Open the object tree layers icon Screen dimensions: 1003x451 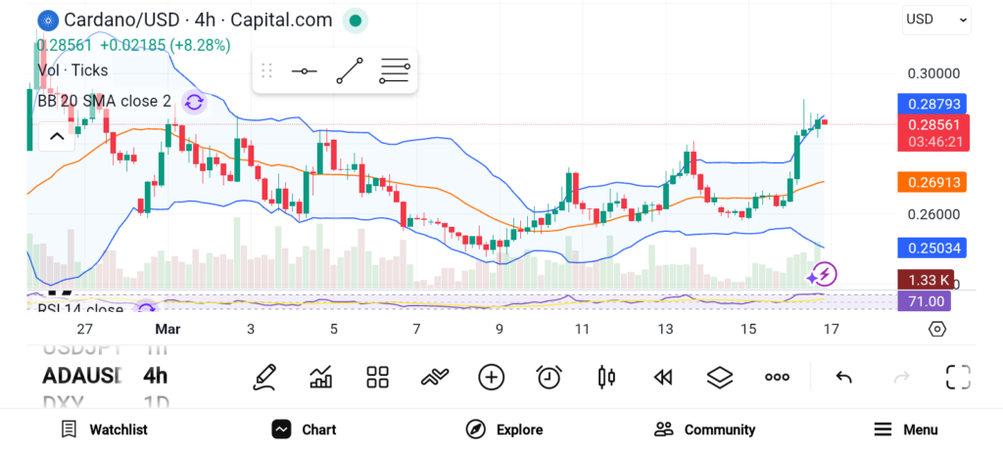point(720,377)
